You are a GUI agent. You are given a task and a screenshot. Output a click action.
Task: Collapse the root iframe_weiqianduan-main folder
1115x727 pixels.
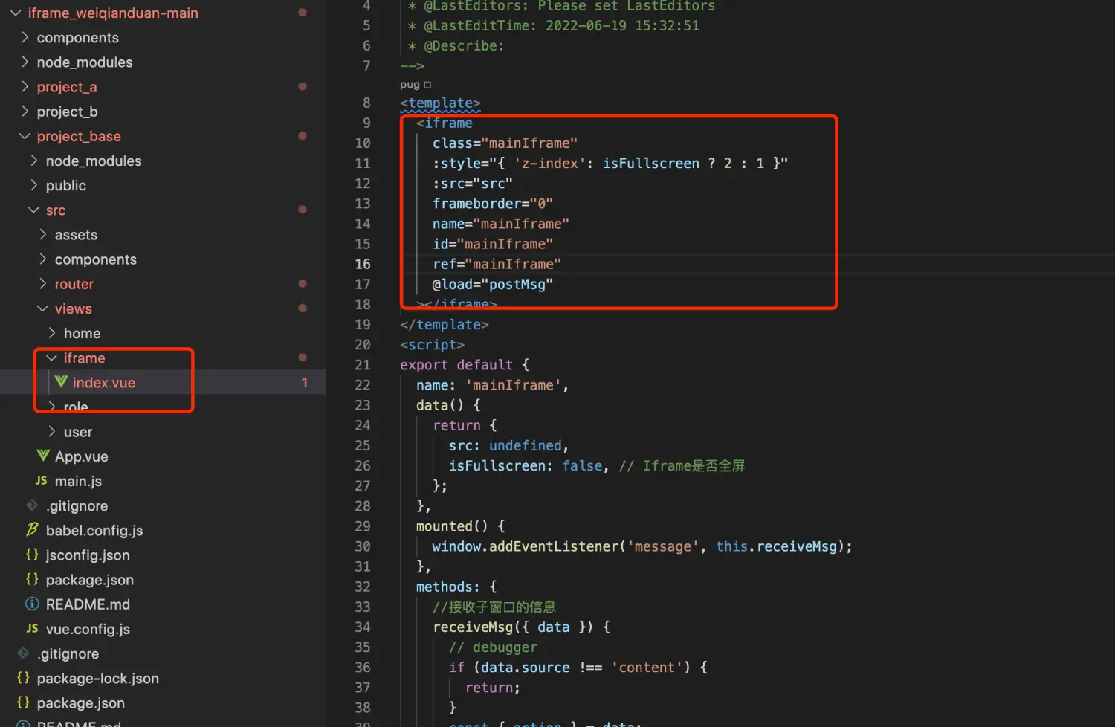tap(16, 13)
